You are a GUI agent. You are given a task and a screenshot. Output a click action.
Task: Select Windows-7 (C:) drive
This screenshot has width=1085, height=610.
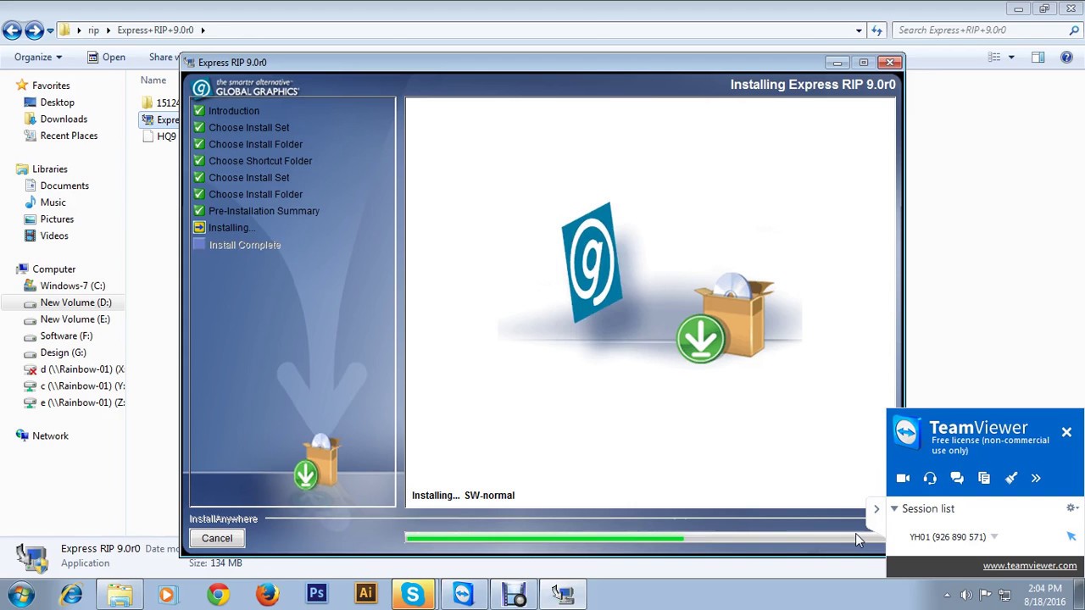pyautogui.click(x=73, y=286)
